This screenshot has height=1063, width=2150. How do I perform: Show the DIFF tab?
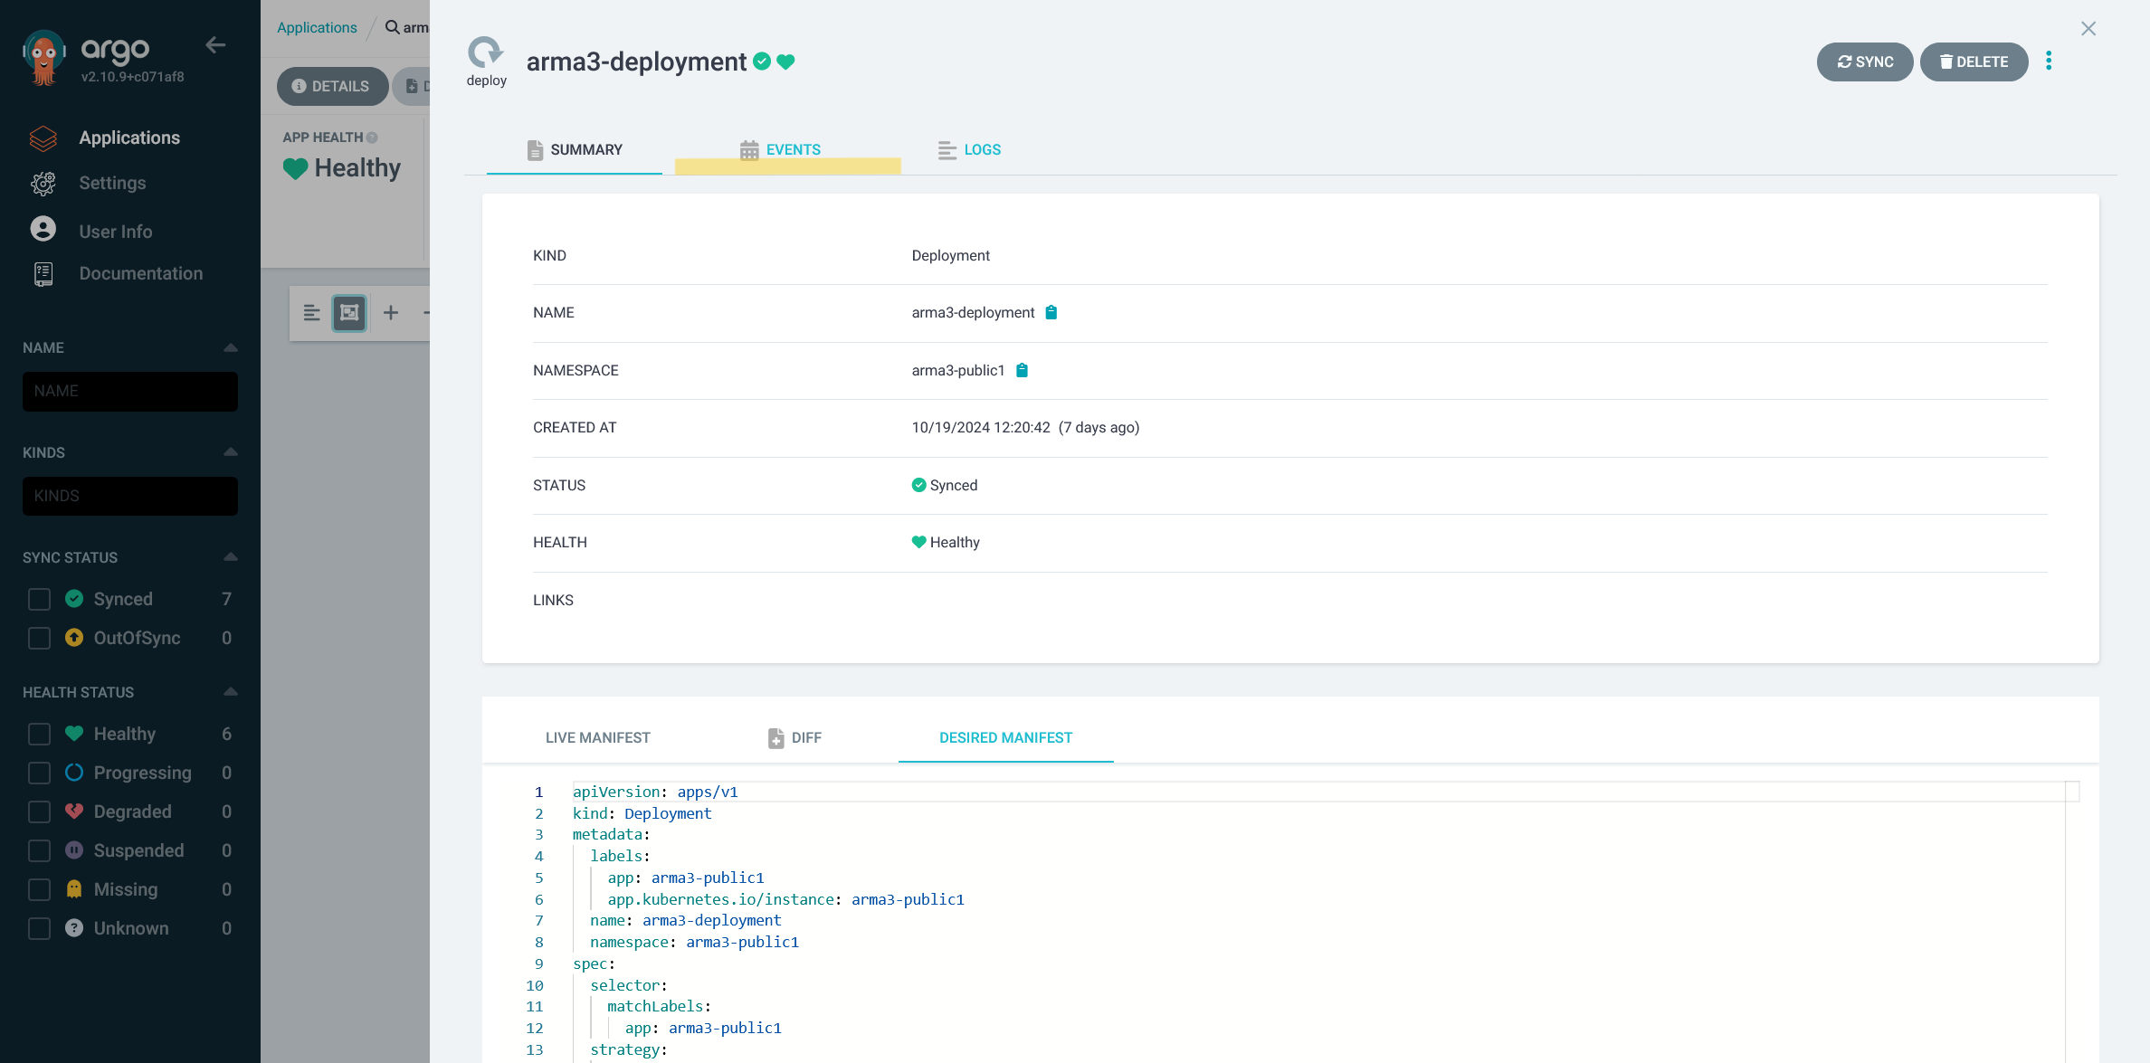[794, 738]
